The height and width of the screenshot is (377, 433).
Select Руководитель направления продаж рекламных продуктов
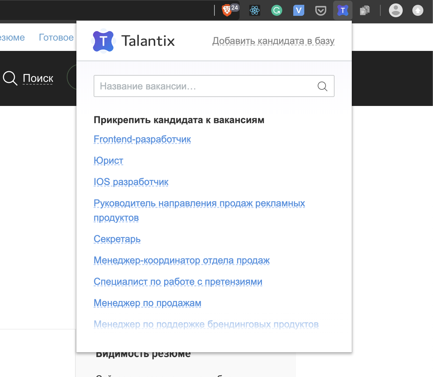coord(199,211)
